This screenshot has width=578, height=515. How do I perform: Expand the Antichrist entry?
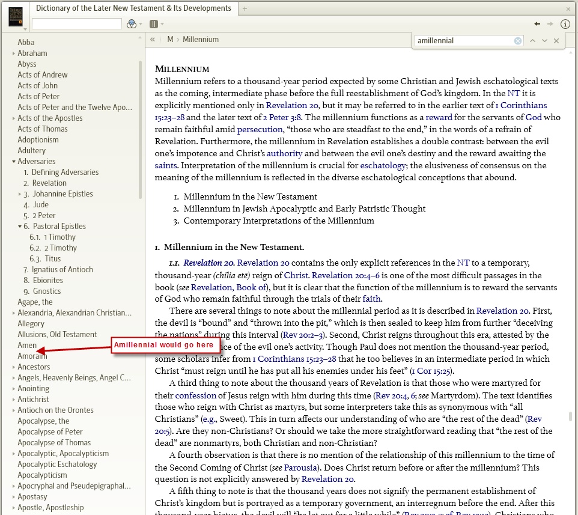14,400
